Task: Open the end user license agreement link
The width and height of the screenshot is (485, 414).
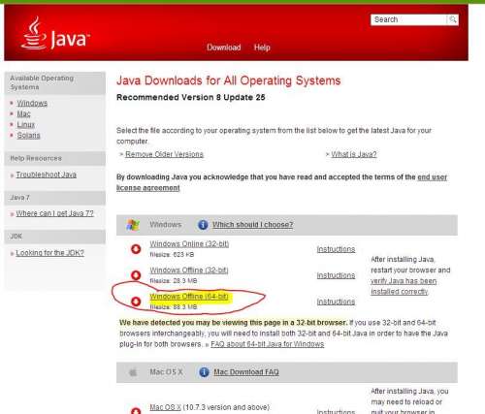Action: tap(432, 177)
